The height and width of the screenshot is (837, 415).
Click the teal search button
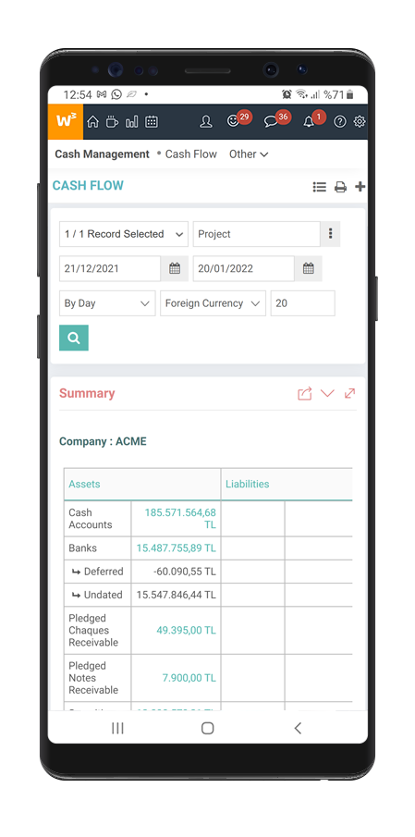point(74,338)
